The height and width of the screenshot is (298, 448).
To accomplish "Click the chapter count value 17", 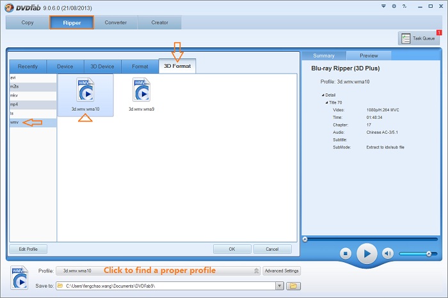I will pyautogui.click(x=369, y=125).
